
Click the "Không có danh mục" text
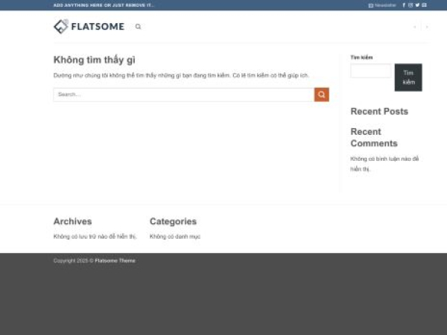175,237
